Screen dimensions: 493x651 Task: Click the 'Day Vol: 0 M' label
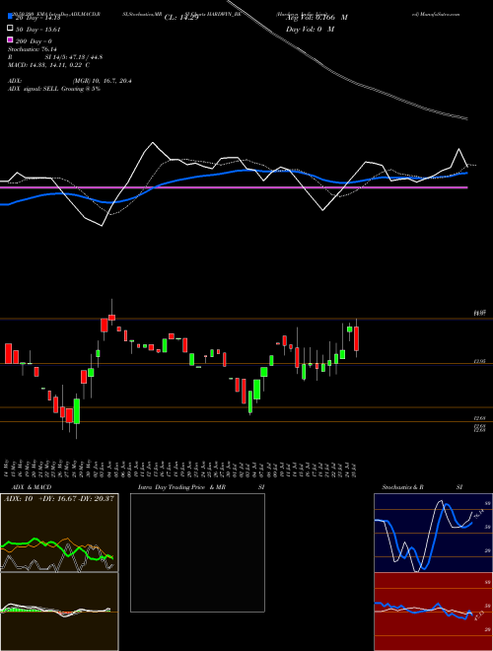310,29
